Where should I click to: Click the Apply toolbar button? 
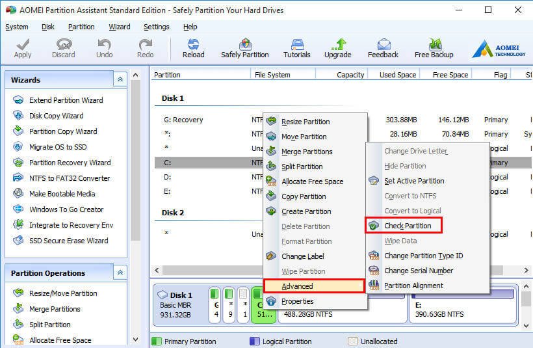(x=23, y=48)
